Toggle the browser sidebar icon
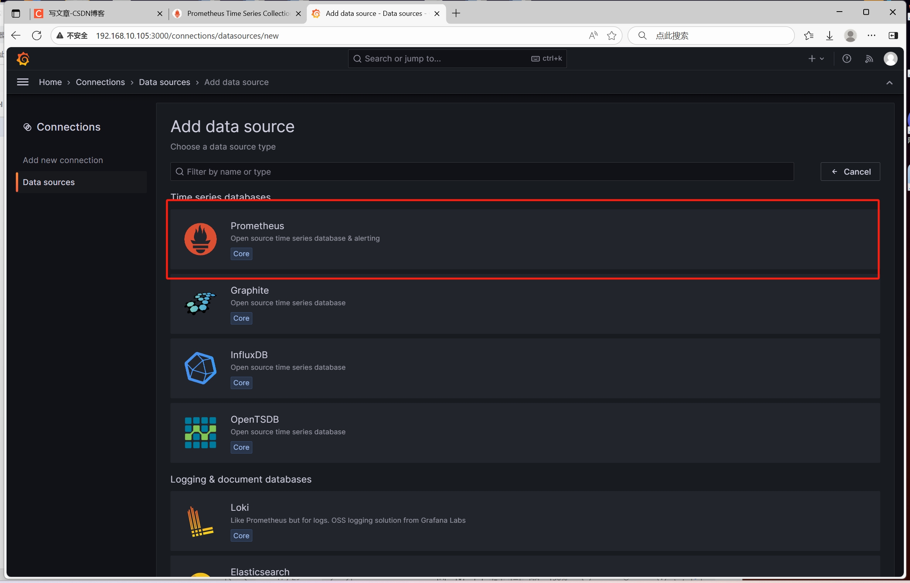The image size is (910, 583). click(893, 36)
